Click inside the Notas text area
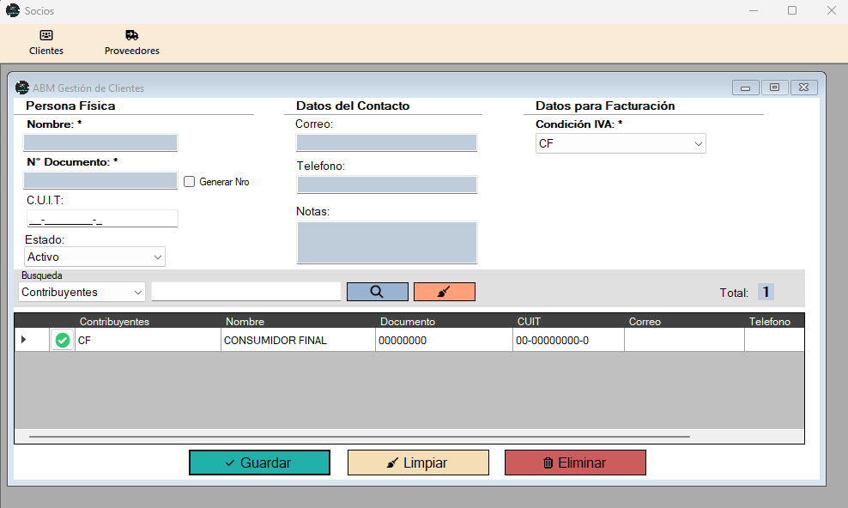The image size is (848, 508). tap(387, 242)
